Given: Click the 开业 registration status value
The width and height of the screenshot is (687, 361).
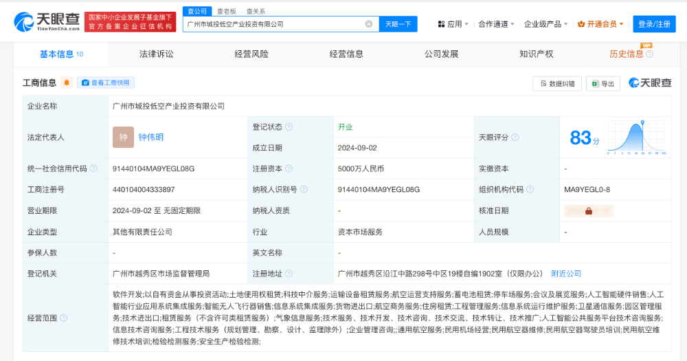Looking at the screenshot, I should pyautogui.click(x=346, y=127).
